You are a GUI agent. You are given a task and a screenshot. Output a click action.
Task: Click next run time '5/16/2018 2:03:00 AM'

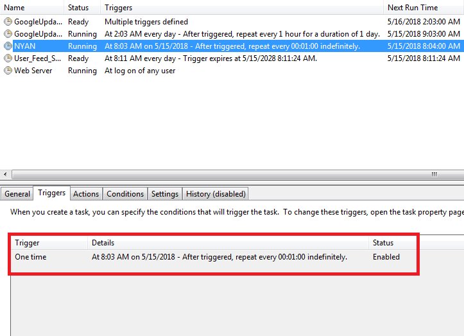(x=424, y=22)
